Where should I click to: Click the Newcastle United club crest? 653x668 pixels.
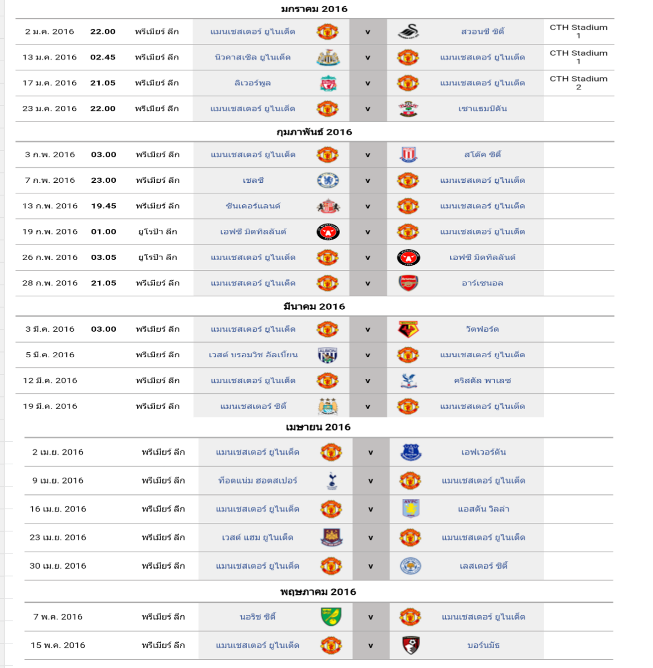(x=328, y=57)
